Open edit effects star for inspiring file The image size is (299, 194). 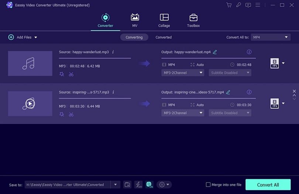(62, 115)
